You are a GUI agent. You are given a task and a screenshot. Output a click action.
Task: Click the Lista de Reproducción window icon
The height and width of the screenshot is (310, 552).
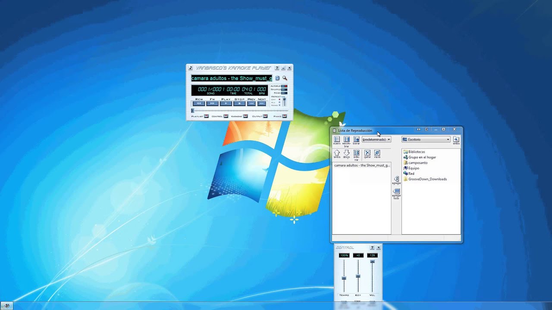click(335, 130)
